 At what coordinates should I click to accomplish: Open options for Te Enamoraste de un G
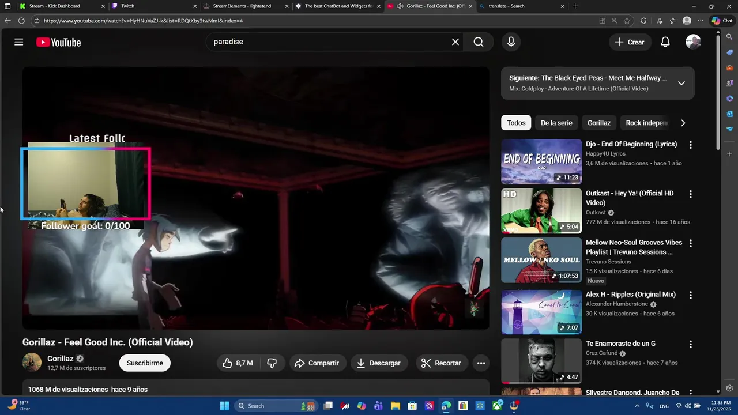pyautogui.click(x=691, y=345)
